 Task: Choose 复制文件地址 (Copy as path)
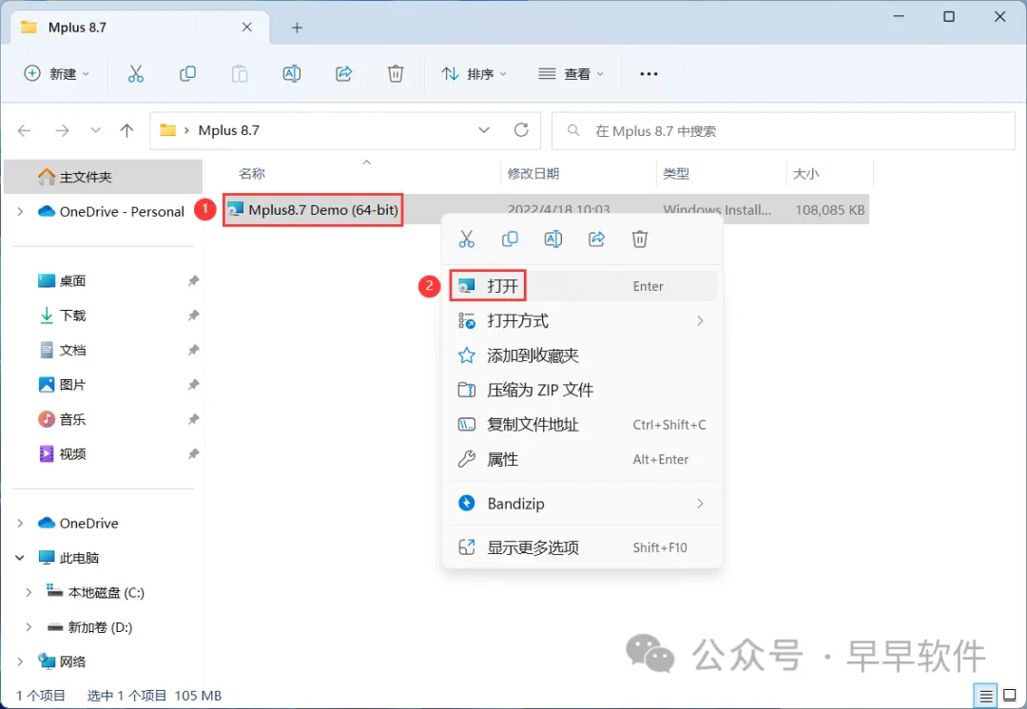point(582,425)
